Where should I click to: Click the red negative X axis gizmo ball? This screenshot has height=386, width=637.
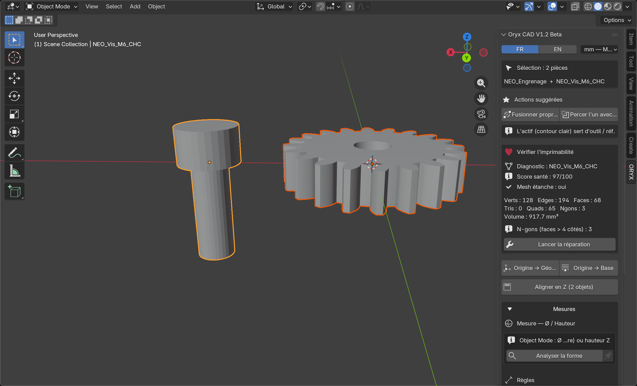tap(483, 52)
